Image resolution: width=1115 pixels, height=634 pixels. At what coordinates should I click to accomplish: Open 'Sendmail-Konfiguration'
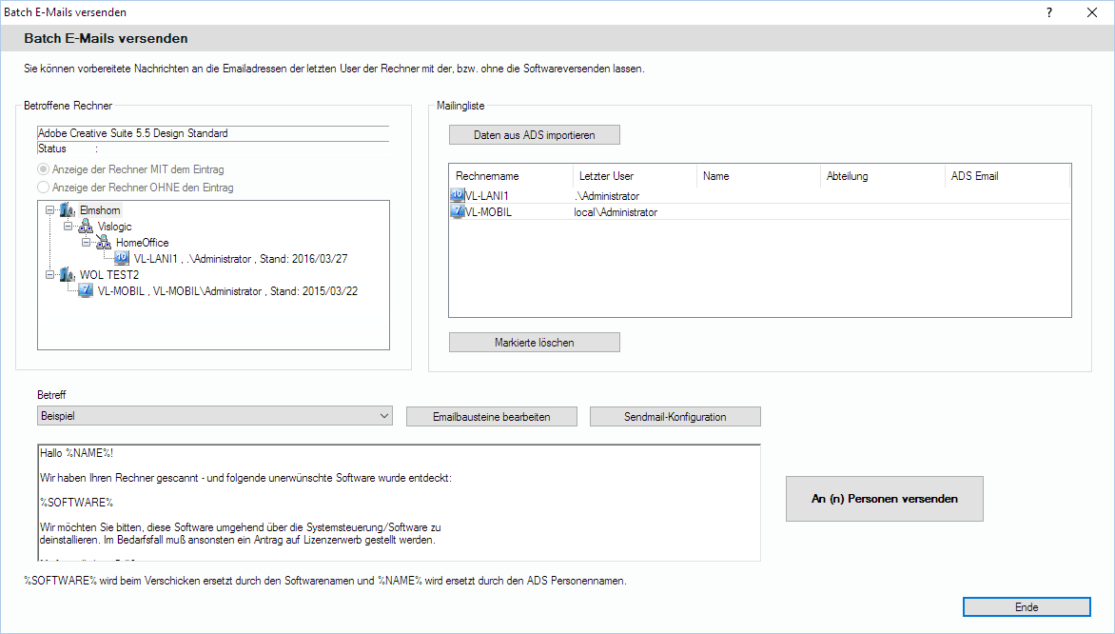(675, 417)
